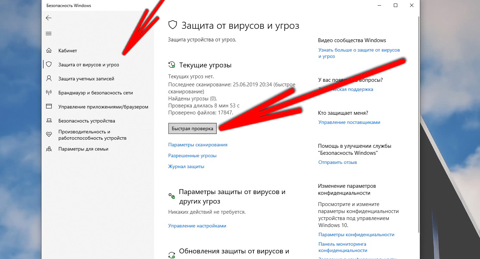Click the family options people icon
Screen dimensions: 480x259
(x=49, y=149)
